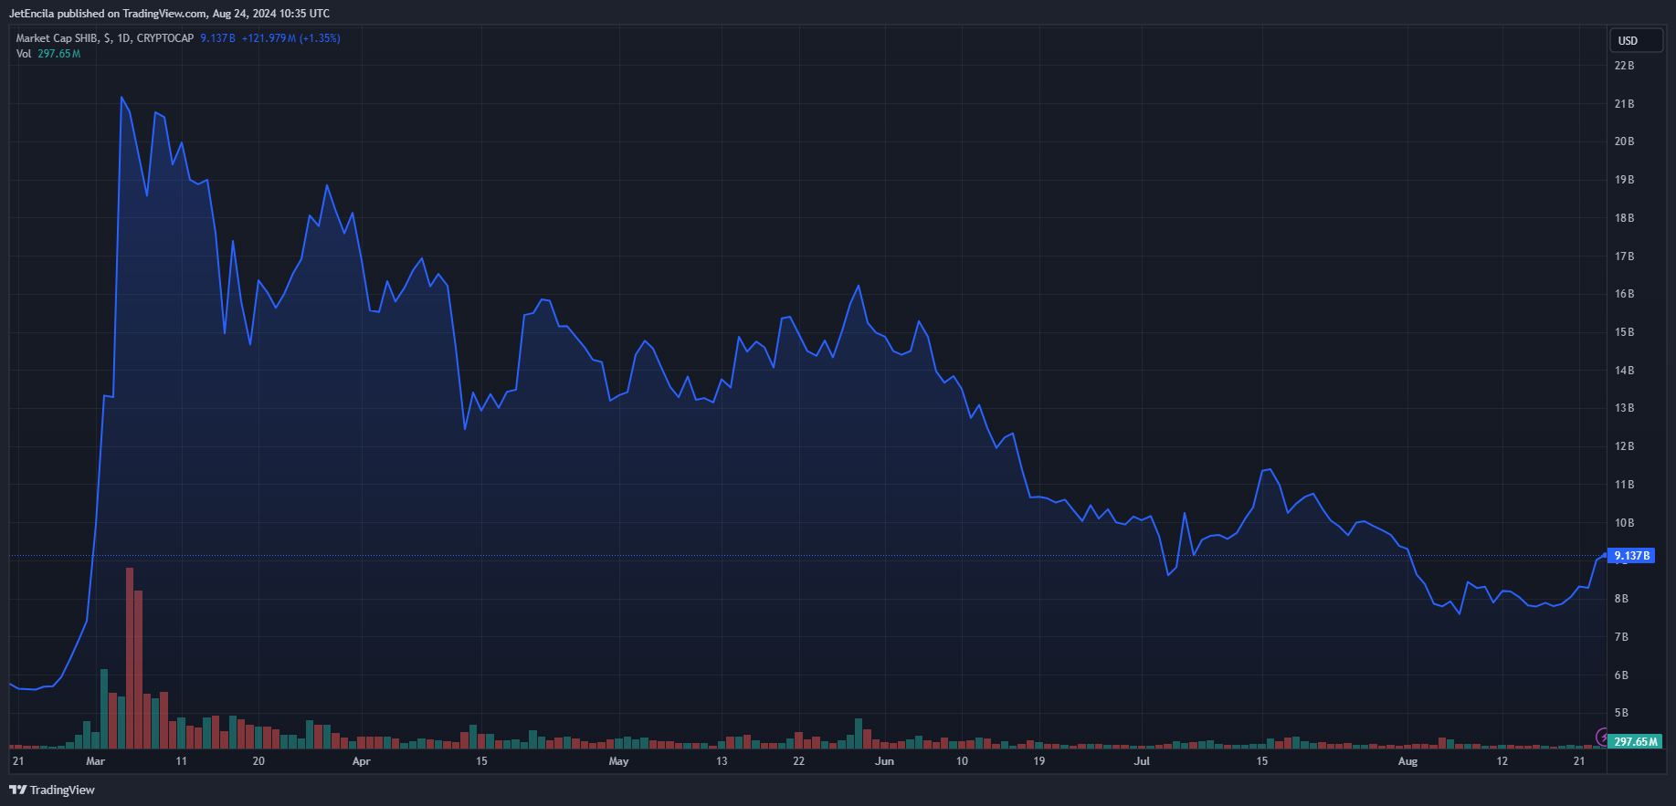This screenshot has height=806, width=1676.
Task: Click the 13 date label after May
Action: pos(722,761)
